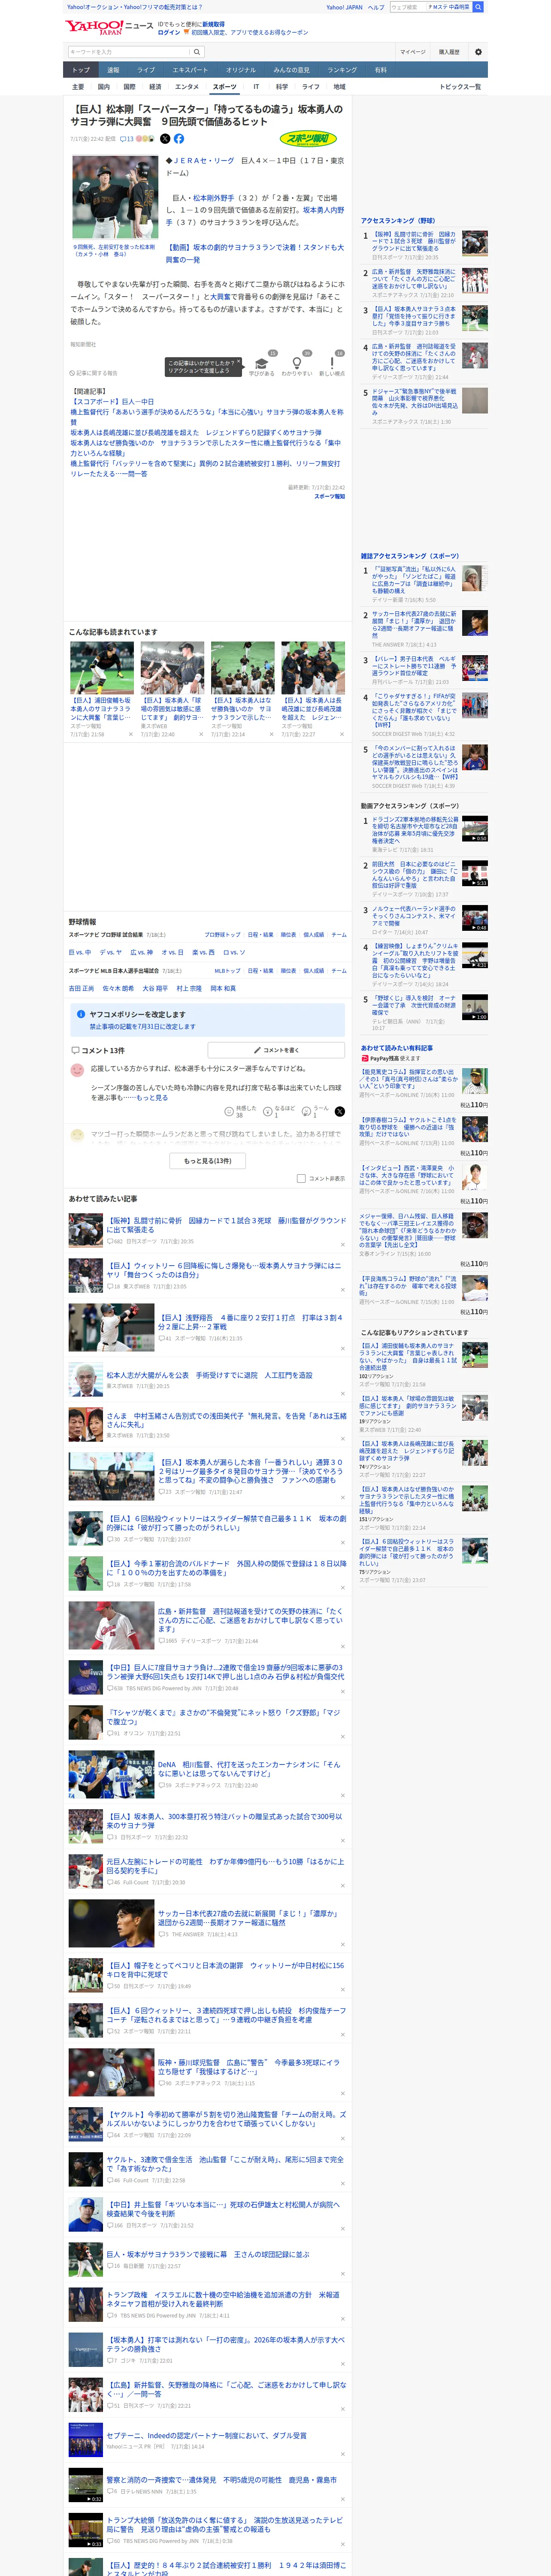Viewport: 551px width, 2576px height.
Task: Open 購入履歴 link
Action: 449,52
